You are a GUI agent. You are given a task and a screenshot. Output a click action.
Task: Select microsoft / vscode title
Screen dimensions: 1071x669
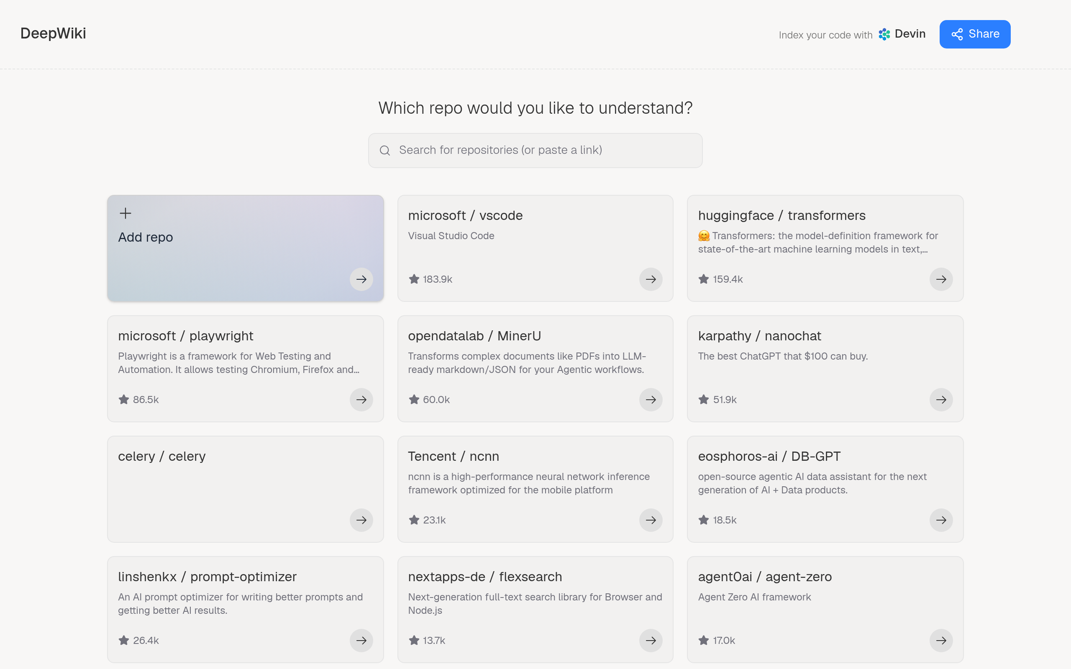click(465, 215)
